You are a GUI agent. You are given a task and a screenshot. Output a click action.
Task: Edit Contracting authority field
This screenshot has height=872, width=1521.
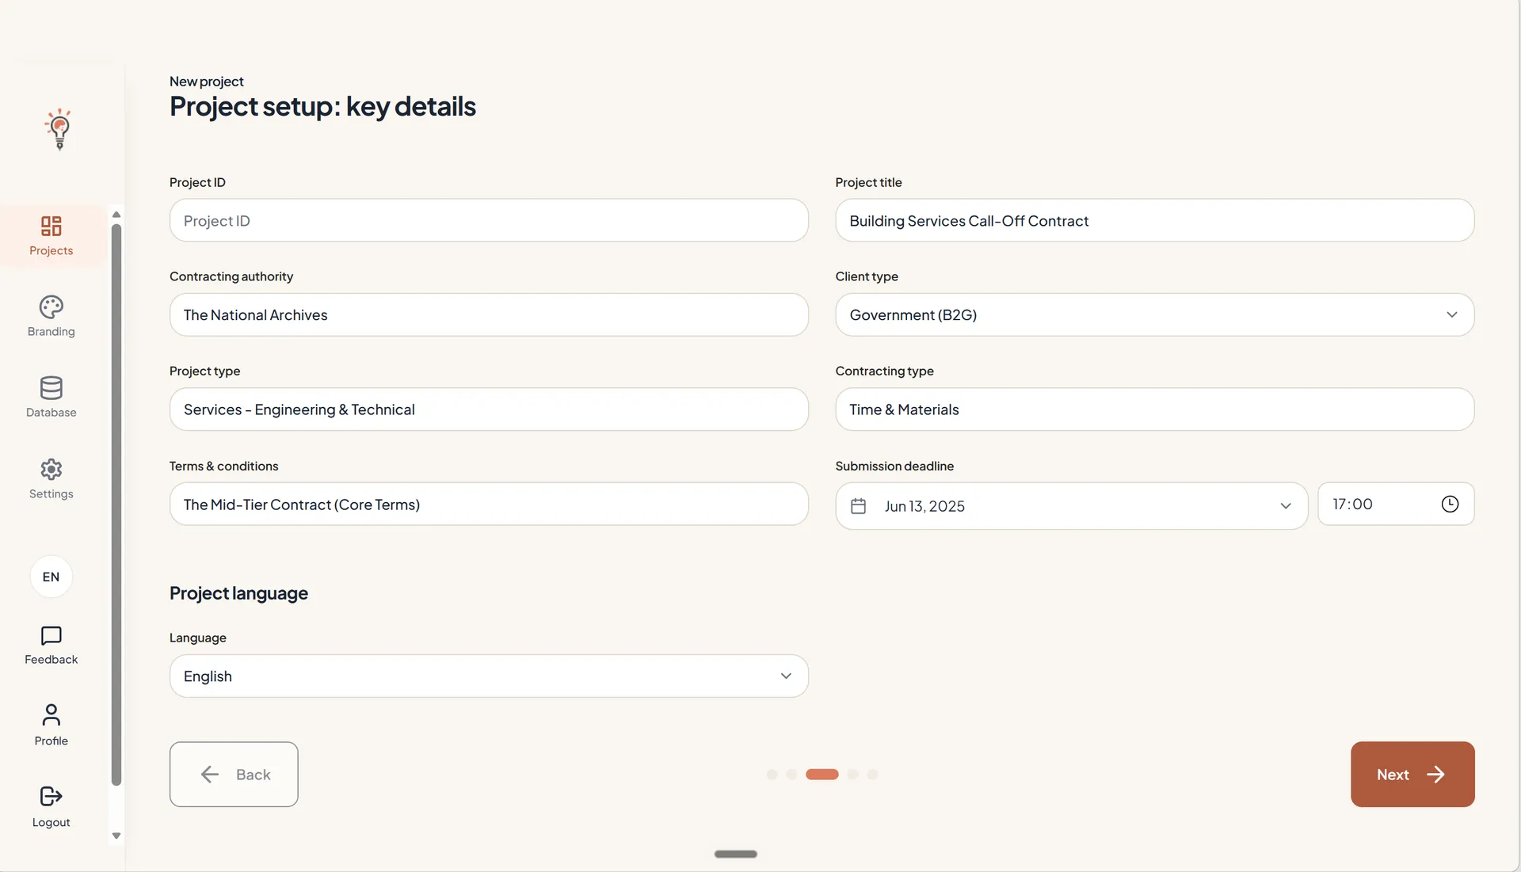pyautogui.click(x=489, y=315)
